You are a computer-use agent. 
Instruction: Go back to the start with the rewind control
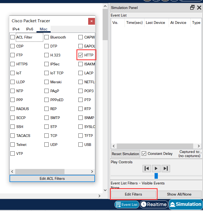pyautogui.click(x=147, y=168)
